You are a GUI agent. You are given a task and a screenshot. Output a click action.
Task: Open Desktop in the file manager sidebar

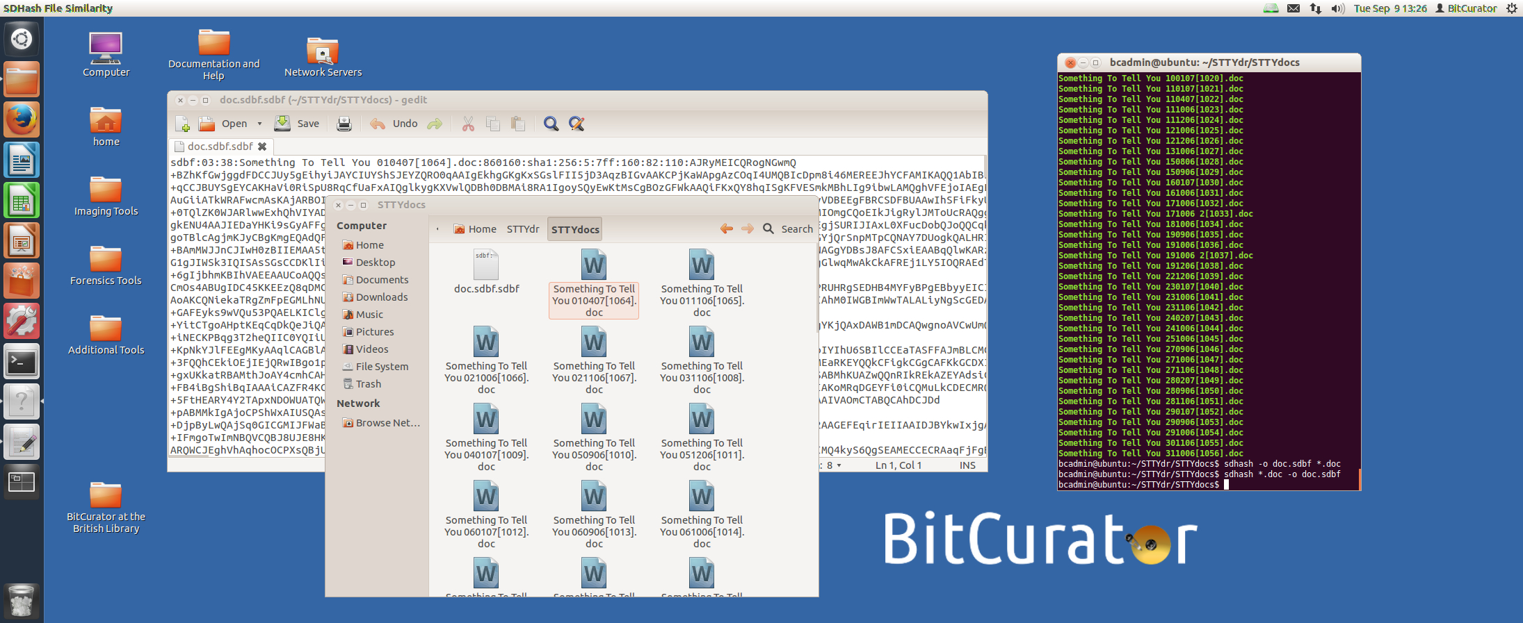click(x=376, y=263)
